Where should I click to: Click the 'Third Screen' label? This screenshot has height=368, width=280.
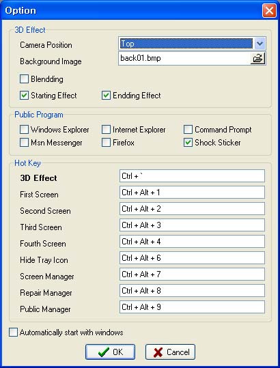[41, 227]
